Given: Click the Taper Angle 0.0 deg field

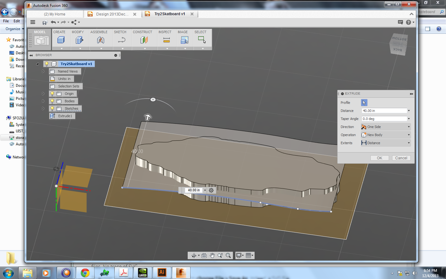Looking at the screenshot, I should pos(384,119).
